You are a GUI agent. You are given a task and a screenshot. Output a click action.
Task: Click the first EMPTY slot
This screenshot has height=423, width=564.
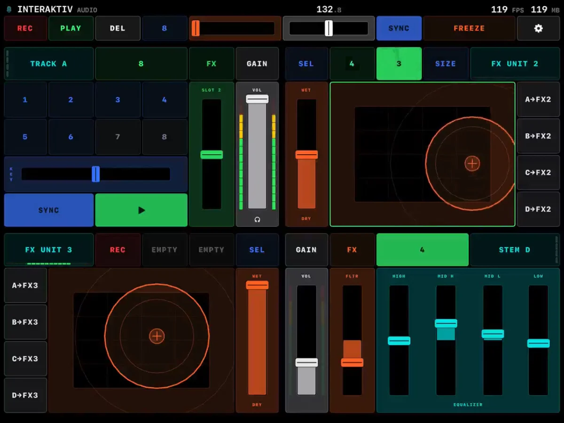[164, 250]
